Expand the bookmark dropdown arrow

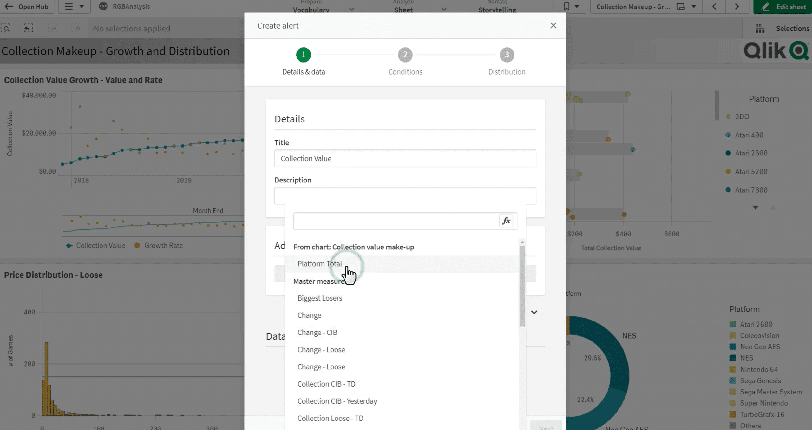[x=577, y=7]
